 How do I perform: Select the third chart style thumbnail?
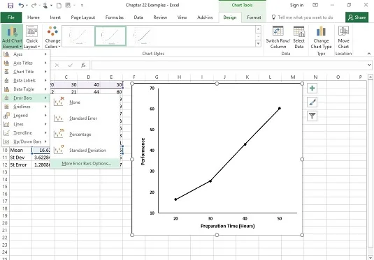pos(143,36)
